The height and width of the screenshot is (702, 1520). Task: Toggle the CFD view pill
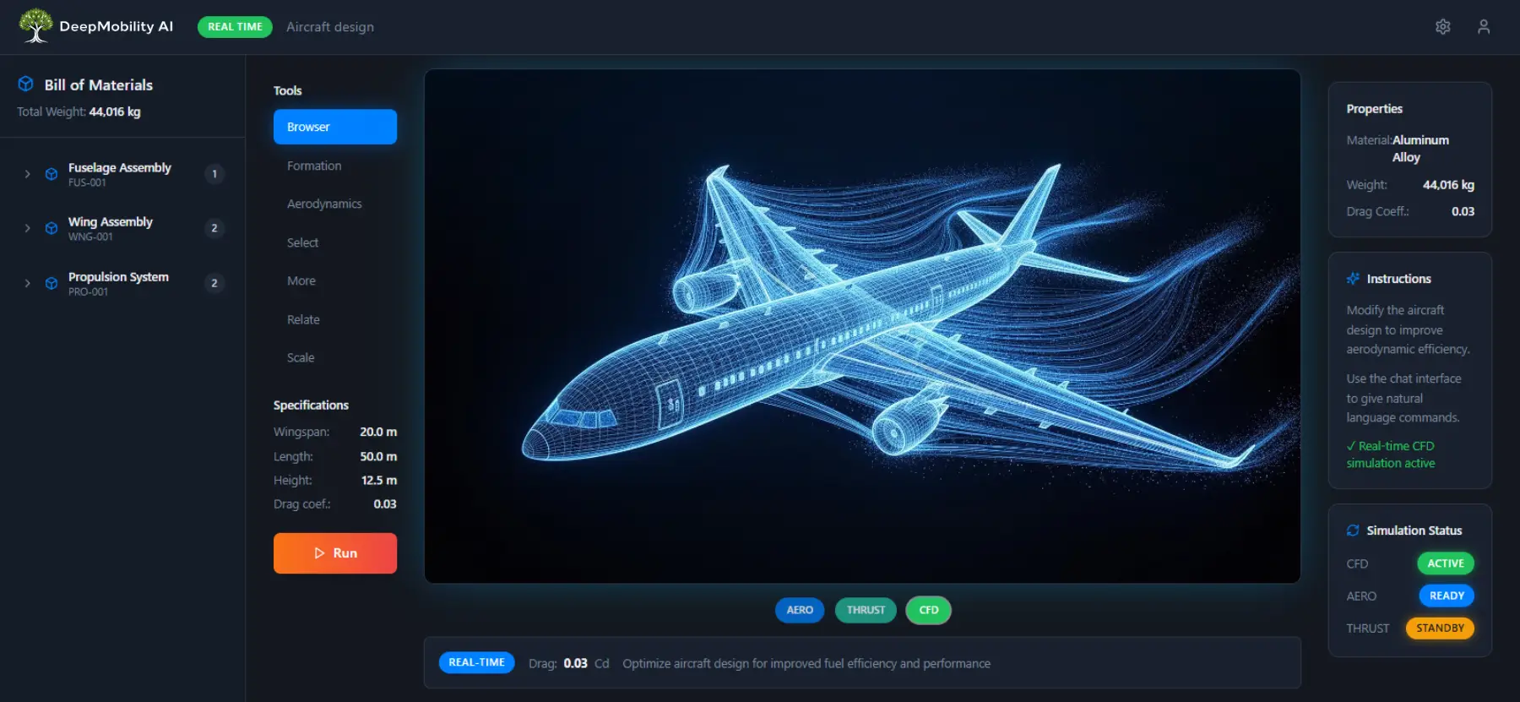pyautogui.click(x=929, y=610)
